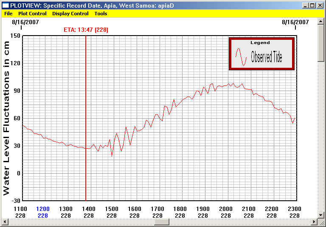Open the Tools menu
The image size is (326, 227).
coord(101,14)
